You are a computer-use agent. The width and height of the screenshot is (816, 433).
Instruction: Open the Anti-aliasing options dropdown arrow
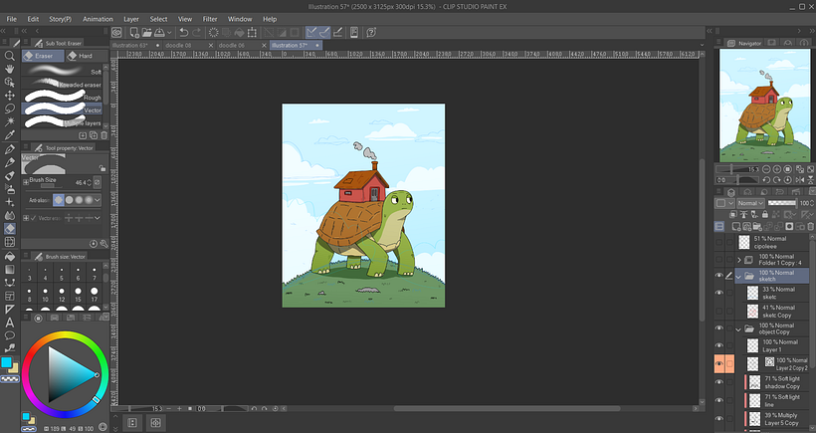pyautogui.click(x=98, y=200)
